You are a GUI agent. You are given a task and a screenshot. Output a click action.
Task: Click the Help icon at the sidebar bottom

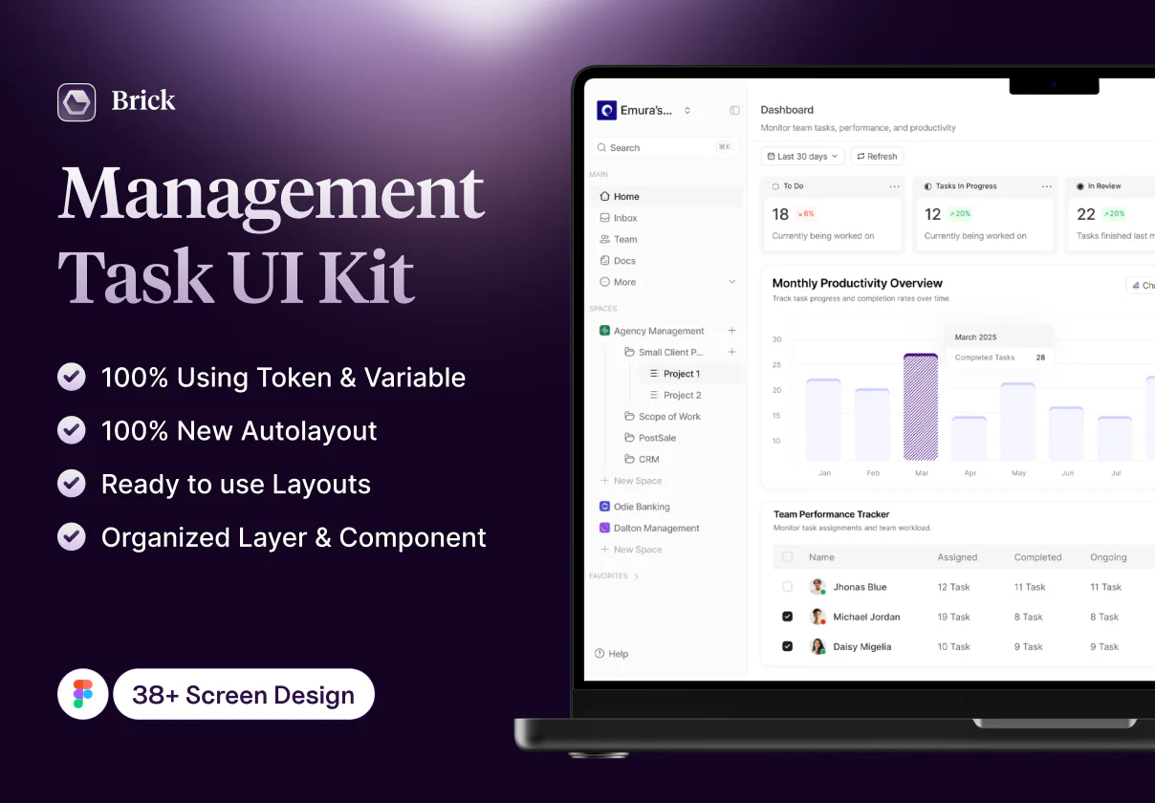tap(599, 653)
